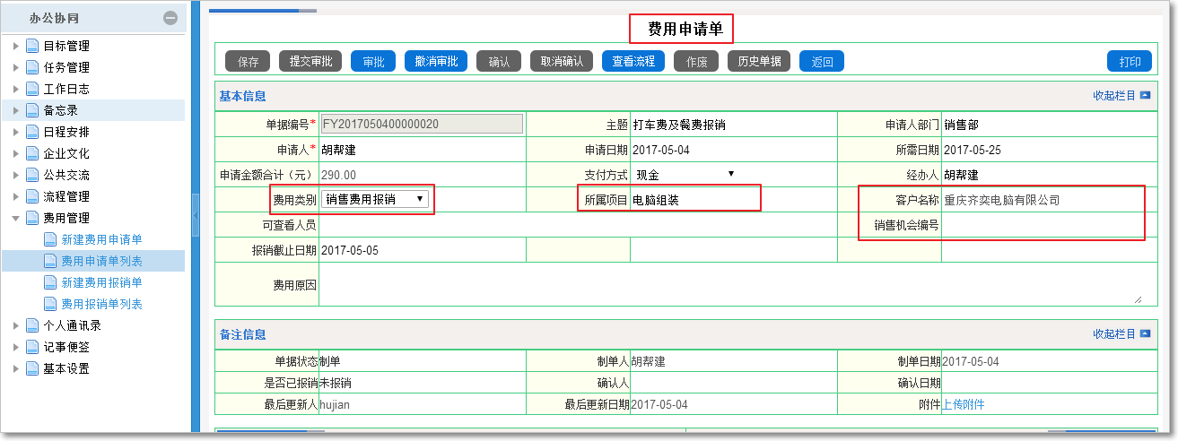
Task: Click the 费用原因 text area
Action: (x=732, y=285)
